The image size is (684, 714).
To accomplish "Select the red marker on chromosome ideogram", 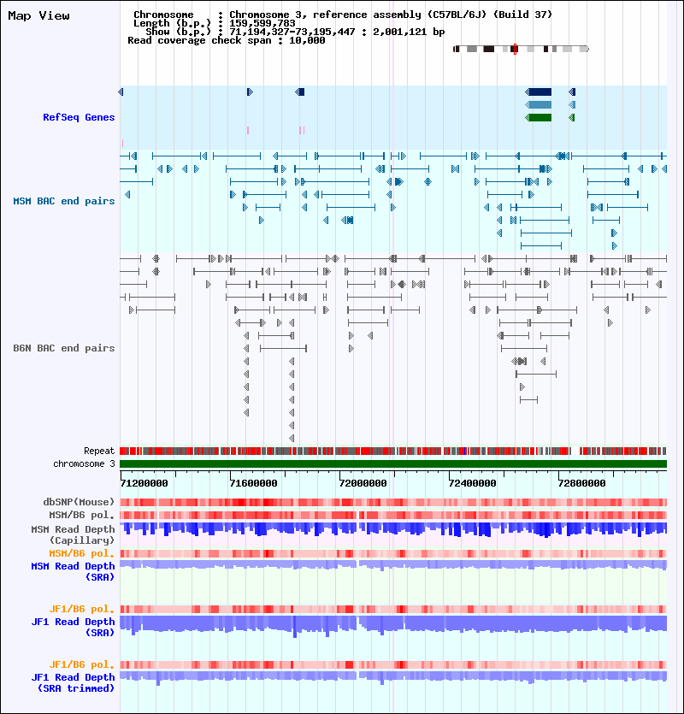I will 515,50.
